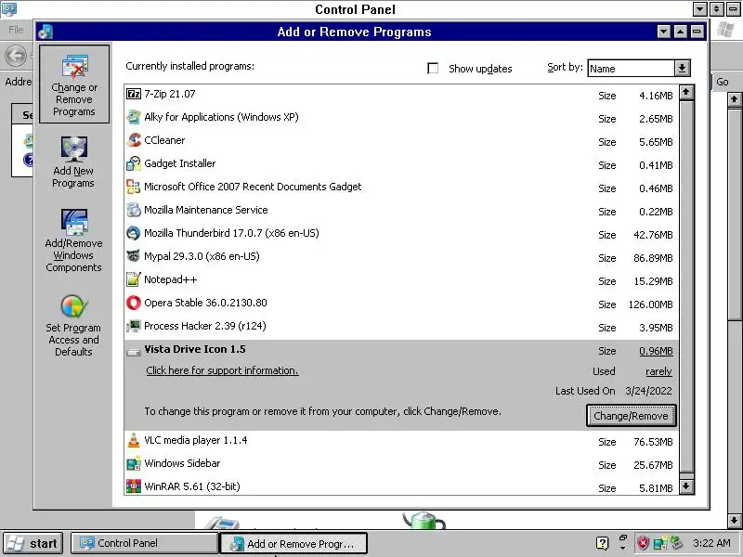Image resolution: width=743 pixels, height=557 pixels.
Task: Click the Mozilla Thunderbird icon
Action: point(134,233)
